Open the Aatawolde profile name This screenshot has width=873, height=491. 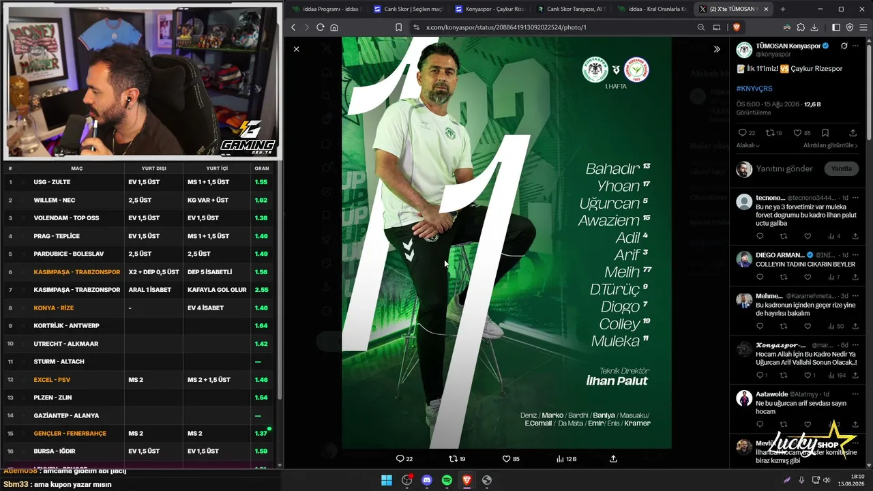tap(771, 394)
